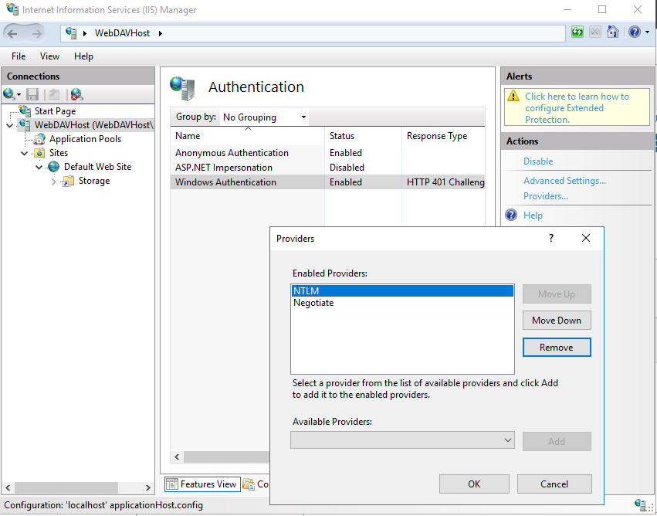Screen dimensions: 657x516
Task: Go back with the navigation arrow
Action: click(x=12, y=33)
